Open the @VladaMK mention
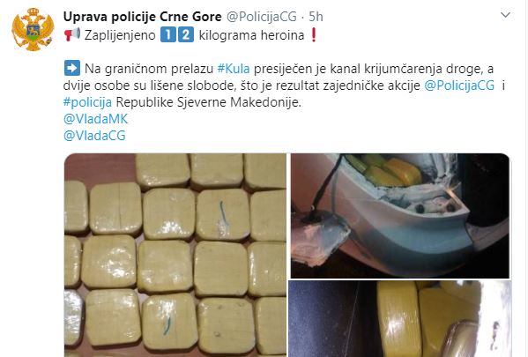This screenshot has width=528, height=357. pos(95,118)
